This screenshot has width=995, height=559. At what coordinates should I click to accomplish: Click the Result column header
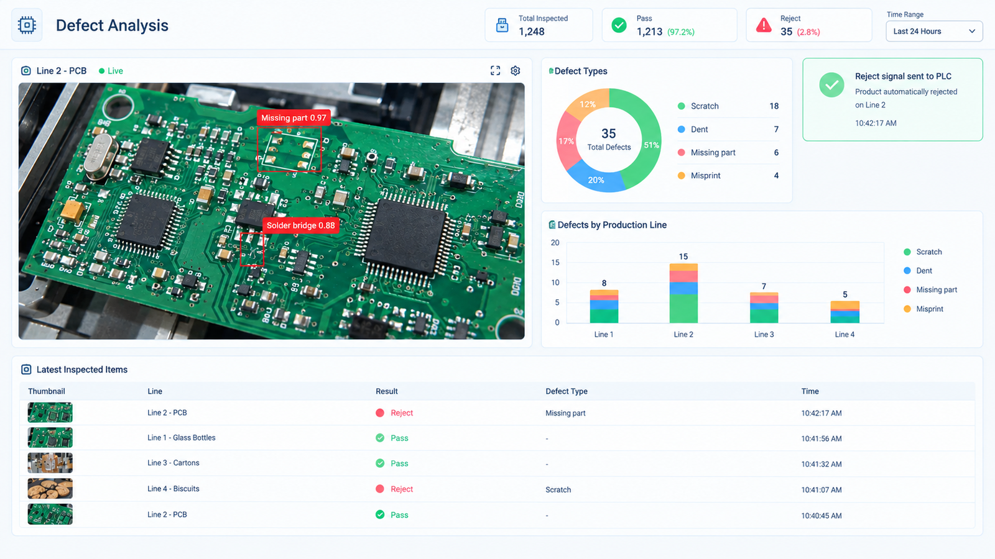point(387,391)
